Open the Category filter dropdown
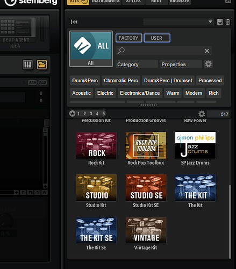This screenshot has height=269, width=236. point(137,64)
